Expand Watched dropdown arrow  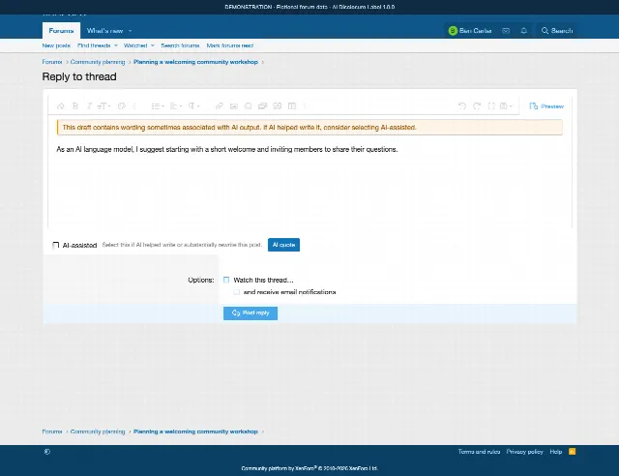pyautogui.click(x=153, y=45)
